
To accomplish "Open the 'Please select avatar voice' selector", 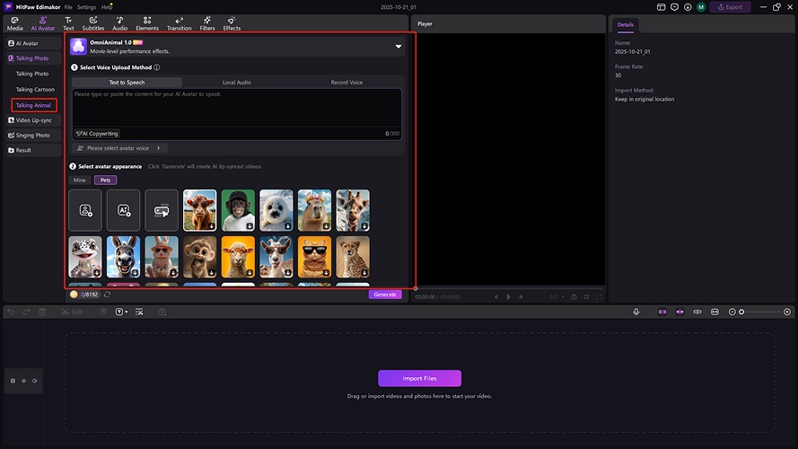I will pyautogui.click(x=118, y=148).
